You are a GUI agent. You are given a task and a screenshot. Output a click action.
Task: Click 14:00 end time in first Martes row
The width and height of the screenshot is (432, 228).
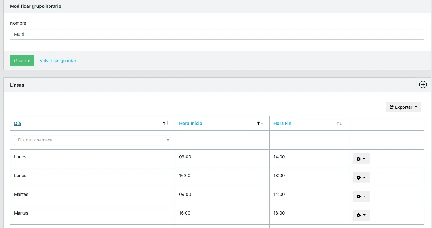pos(279,194)
